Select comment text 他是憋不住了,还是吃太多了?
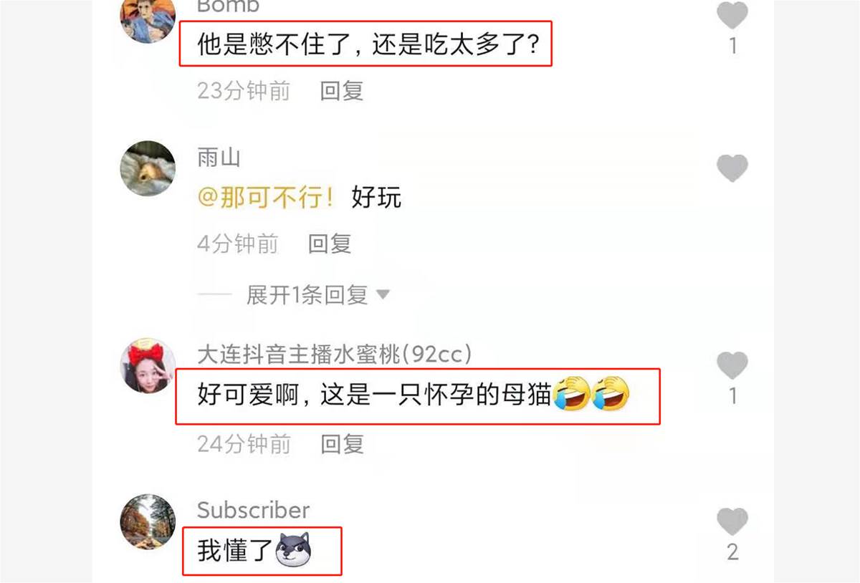860x583 pixels. pyautogui.click(x=367, y=47)
